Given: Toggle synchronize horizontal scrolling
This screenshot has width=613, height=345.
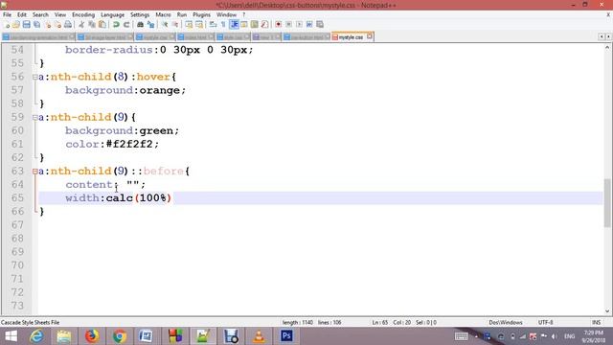Looking at the screenshot, I should click(199, 24).
